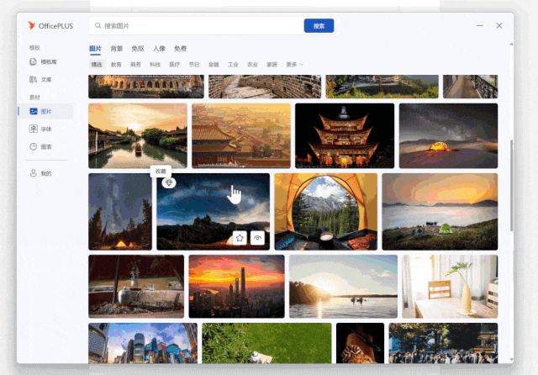The height and width of the screenshot is (375, 538).
Task: Select the canal village sunset thumbnail
Action: (x=138, y=135)
